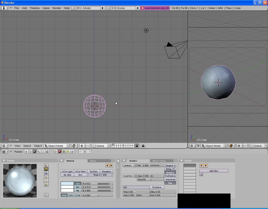The width and height of the screenshot is (268, 209).
Task: Adjust the Ref 0.800 reflectivity slider
Action: point(150,165)
